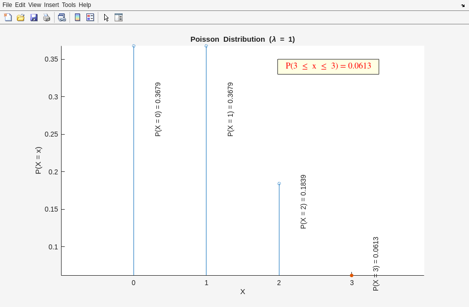Expand the View menu
Image resolution: width=469 pixels, height=307 pixels.
[x=35, y=5]
